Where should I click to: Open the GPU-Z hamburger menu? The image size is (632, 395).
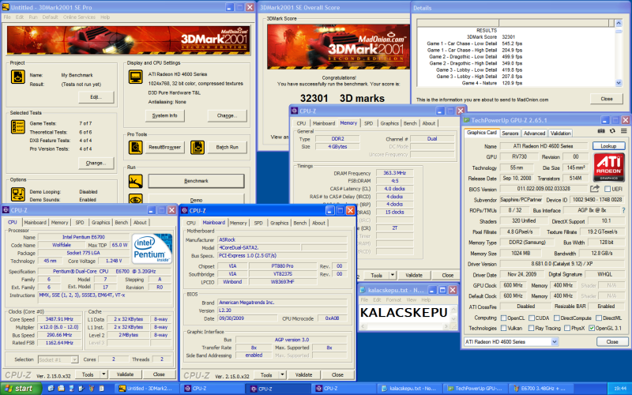click(623, 130)
